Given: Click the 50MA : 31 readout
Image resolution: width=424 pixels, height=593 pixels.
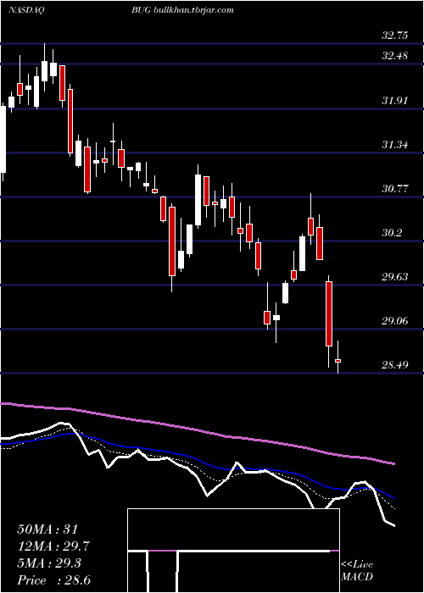Looking at the screenshot, I should click(49, 529).
